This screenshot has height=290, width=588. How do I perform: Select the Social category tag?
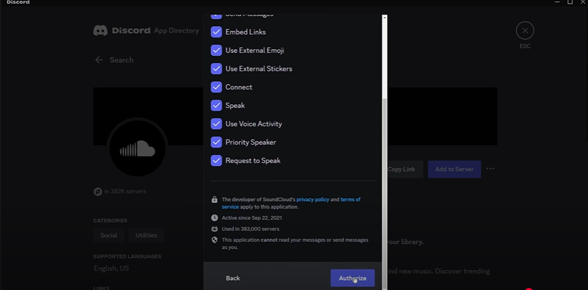[109, 236]
